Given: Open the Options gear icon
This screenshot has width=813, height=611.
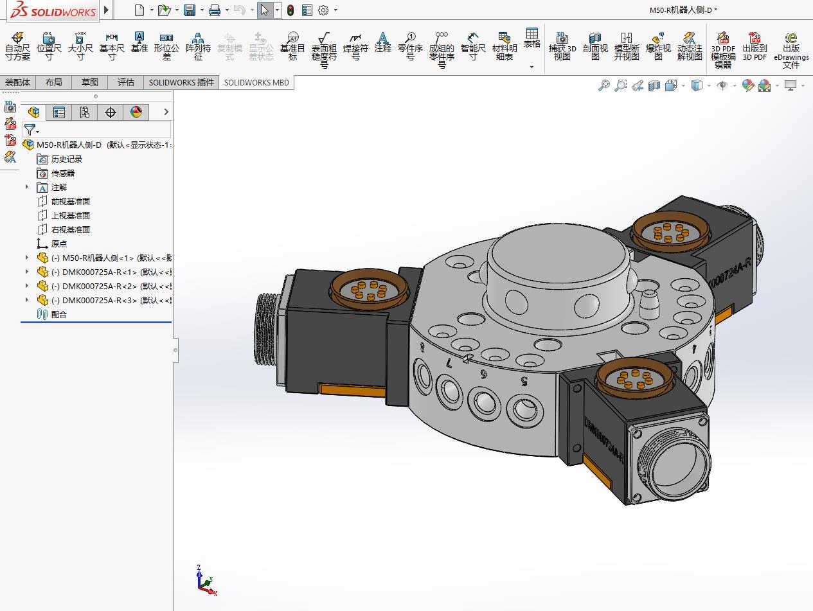Looking at the screenshot, I should tap(323, 10).
